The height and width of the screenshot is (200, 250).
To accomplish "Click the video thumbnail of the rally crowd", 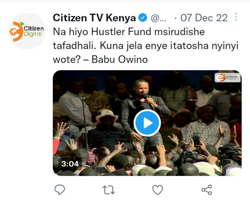I will (147, 123).
